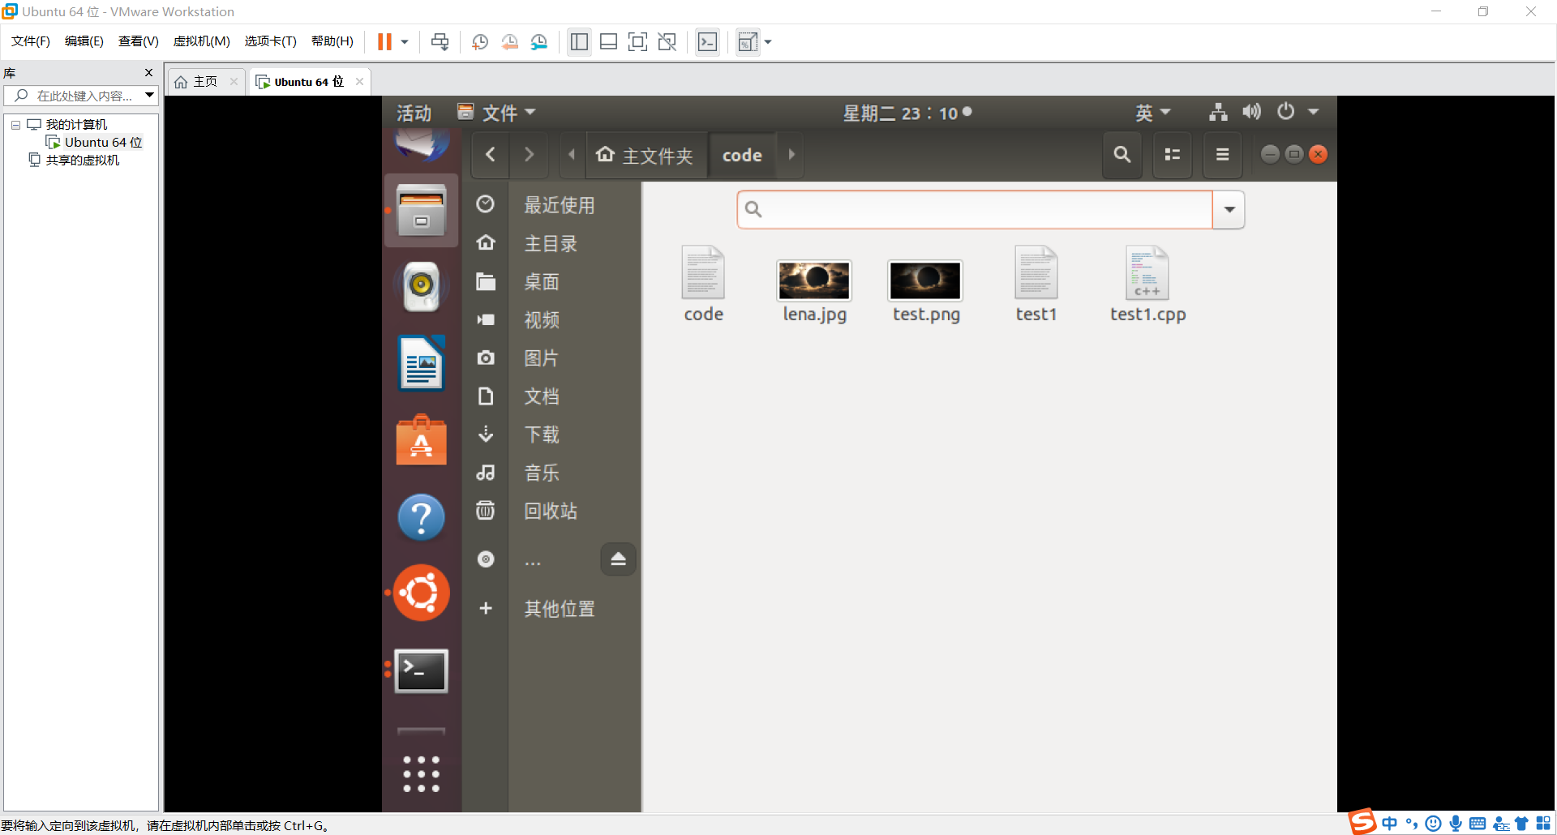Select the lena.jpg thumbnail
This screenshot has width=1557, height=835.
coord(814,280)
